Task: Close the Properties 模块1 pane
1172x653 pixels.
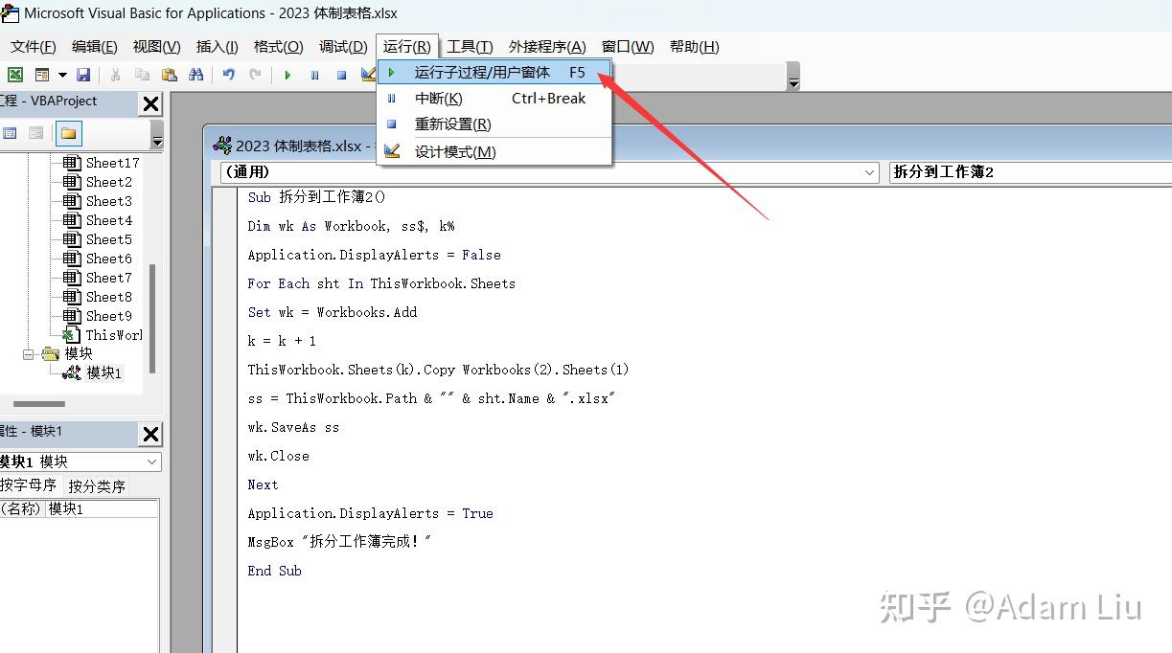Action: [x=150, y=435]
